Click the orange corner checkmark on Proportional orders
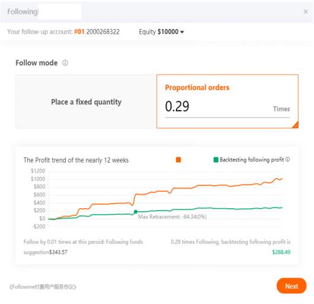314x304 pixels. pos(296,125)
